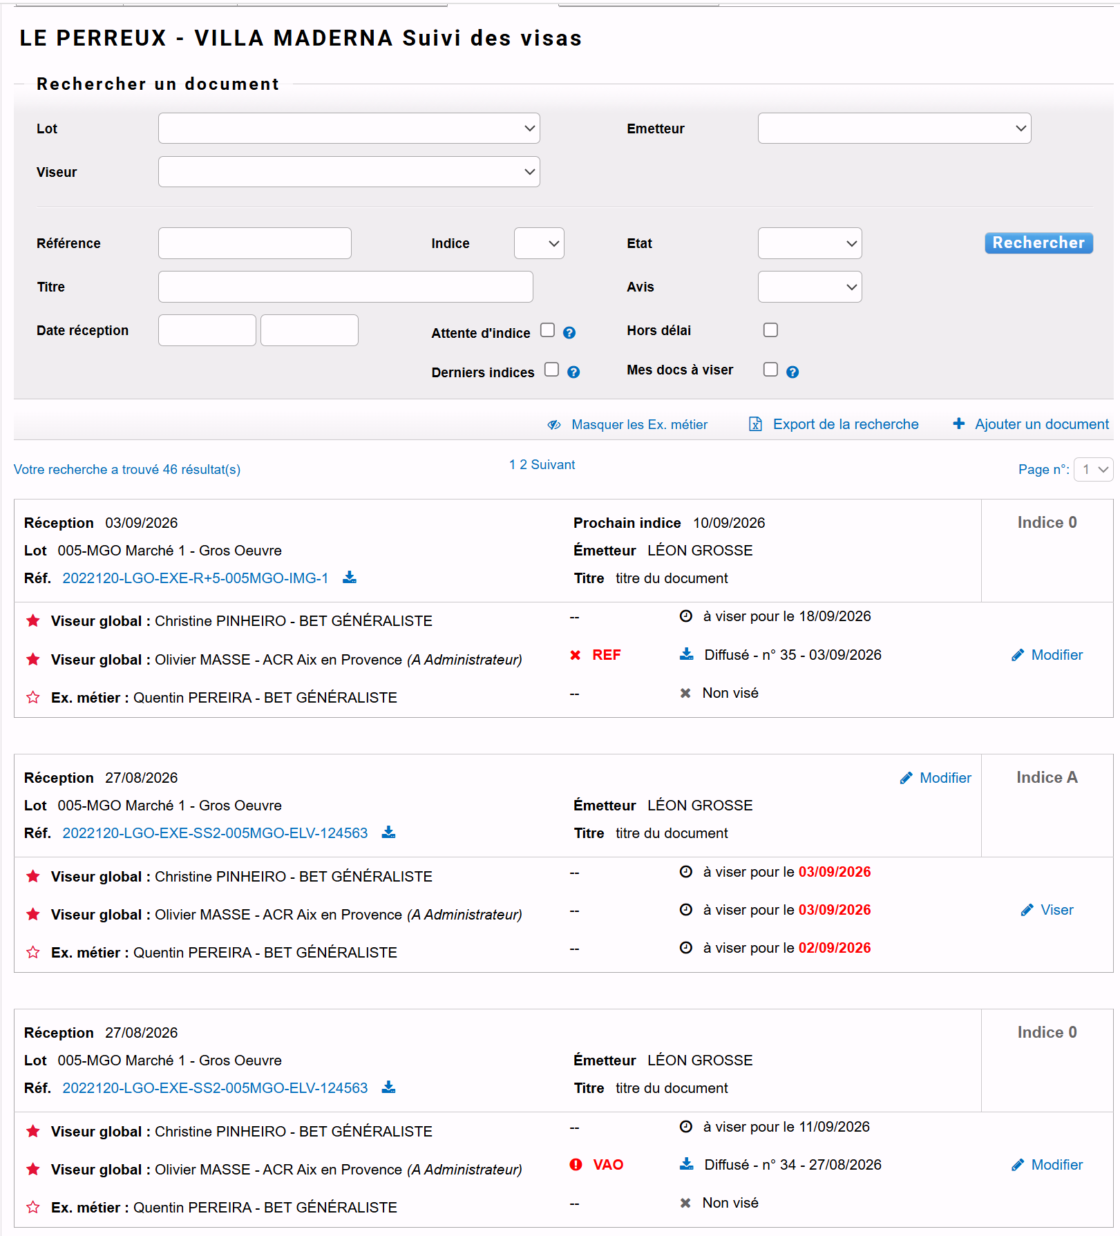Open the Etat dropdown list

point(810,243)
